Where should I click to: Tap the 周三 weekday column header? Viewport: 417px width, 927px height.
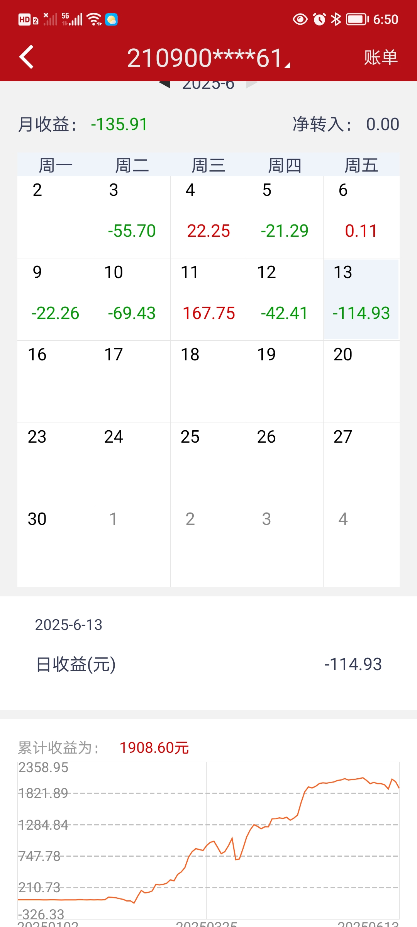tap(208, 165)
